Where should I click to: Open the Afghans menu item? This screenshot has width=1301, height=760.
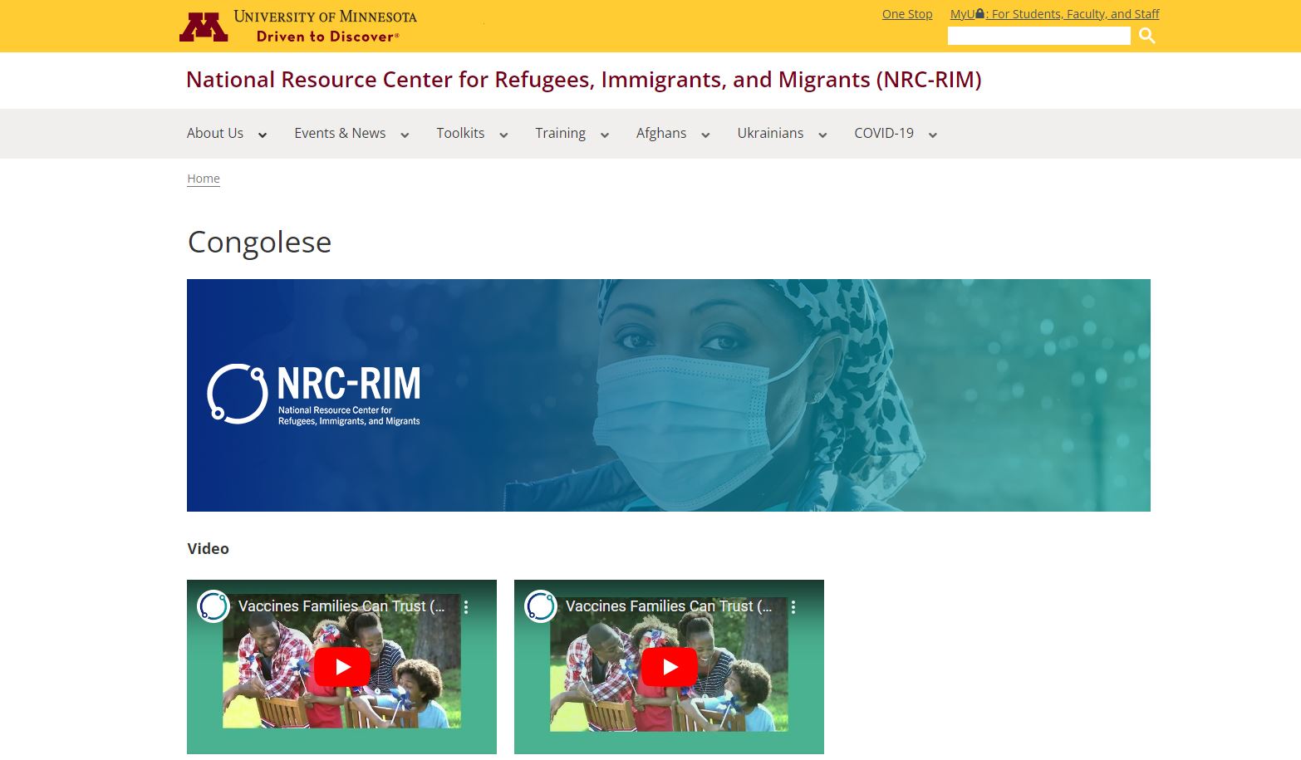pos(660,133)
